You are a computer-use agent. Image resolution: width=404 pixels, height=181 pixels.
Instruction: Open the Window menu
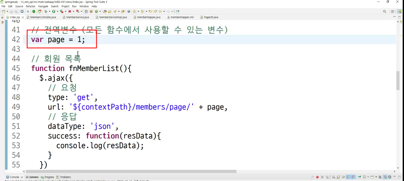point(84,6)
